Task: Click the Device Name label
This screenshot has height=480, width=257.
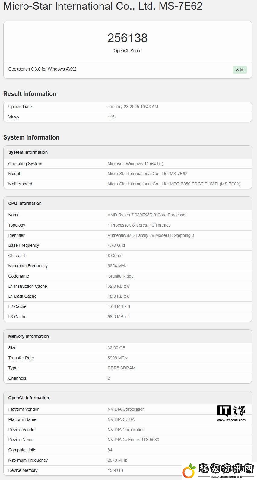Action: [21, 440]
